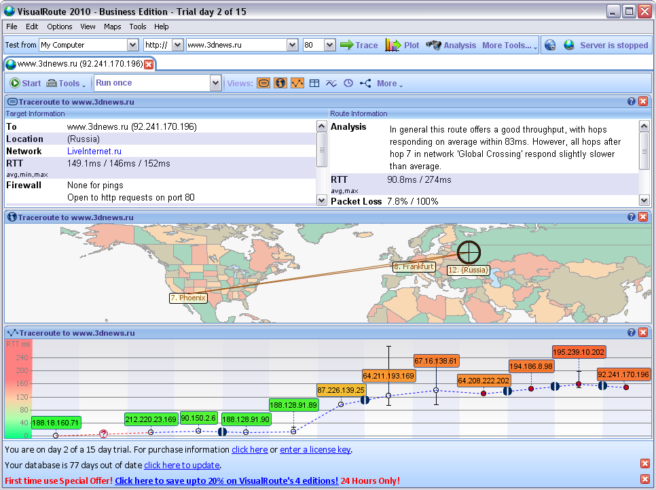Click the Server is stopped globe icon
The height and width of the screenshot is (490, 656).
[569, 45]
